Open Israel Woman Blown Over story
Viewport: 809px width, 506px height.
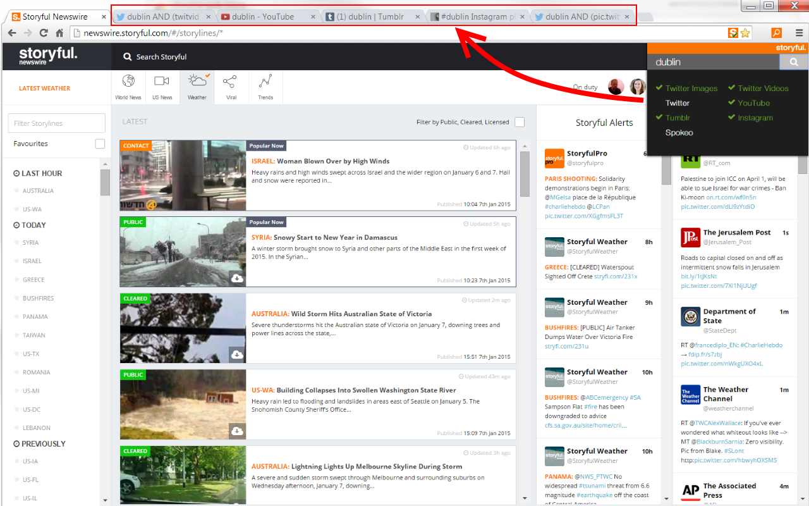point(320,161)
